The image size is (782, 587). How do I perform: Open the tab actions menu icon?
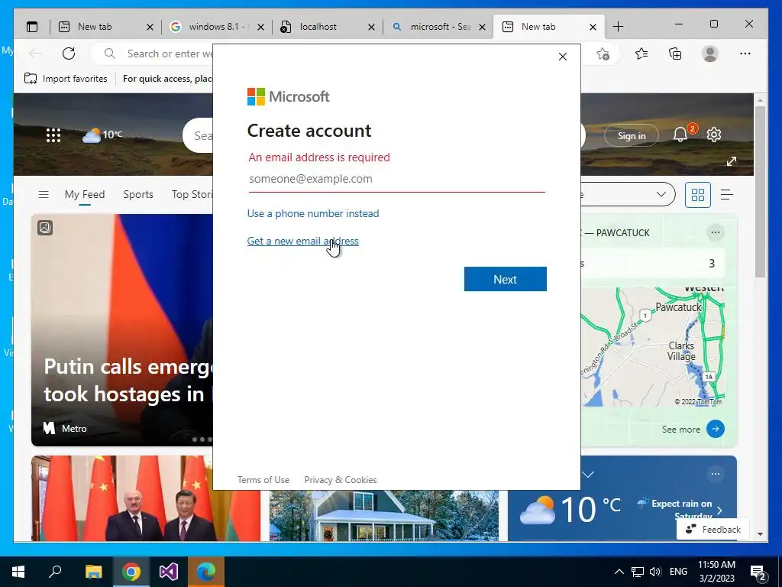coord(32,27)
